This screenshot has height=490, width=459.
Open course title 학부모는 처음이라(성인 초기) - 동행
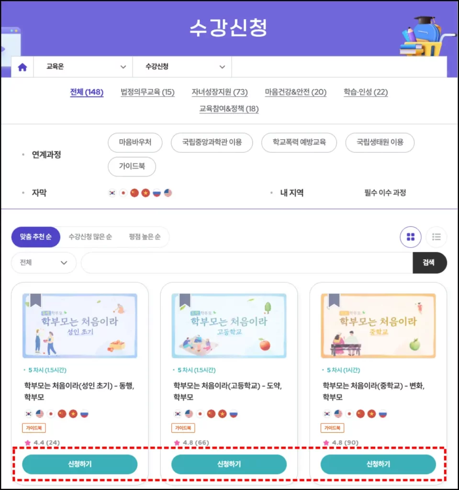pyautogui.click(x=79, y=391)
